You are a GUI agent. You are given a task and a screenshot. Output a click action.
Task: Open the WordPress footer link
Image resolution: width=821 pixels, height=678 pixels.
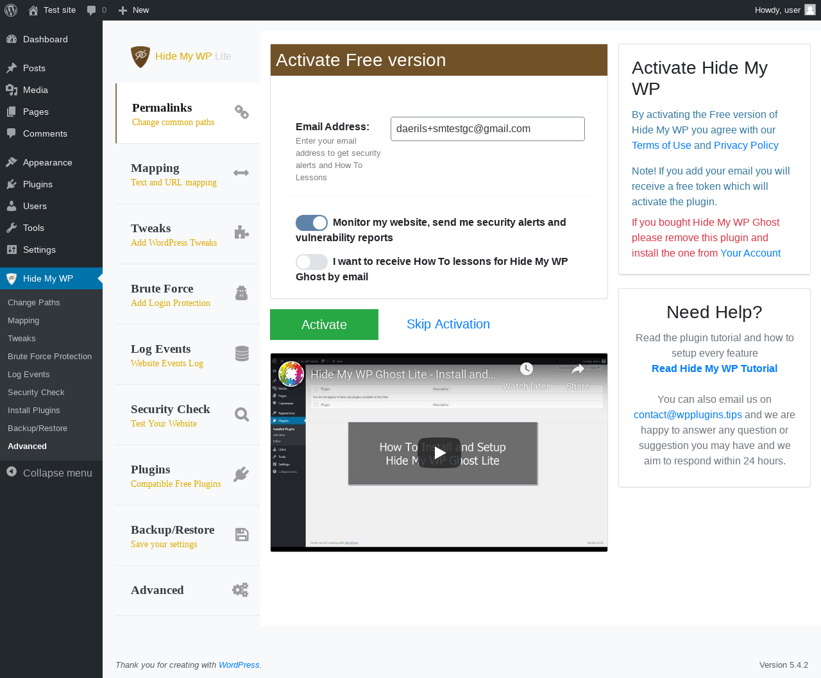click(x=239, y=665)
